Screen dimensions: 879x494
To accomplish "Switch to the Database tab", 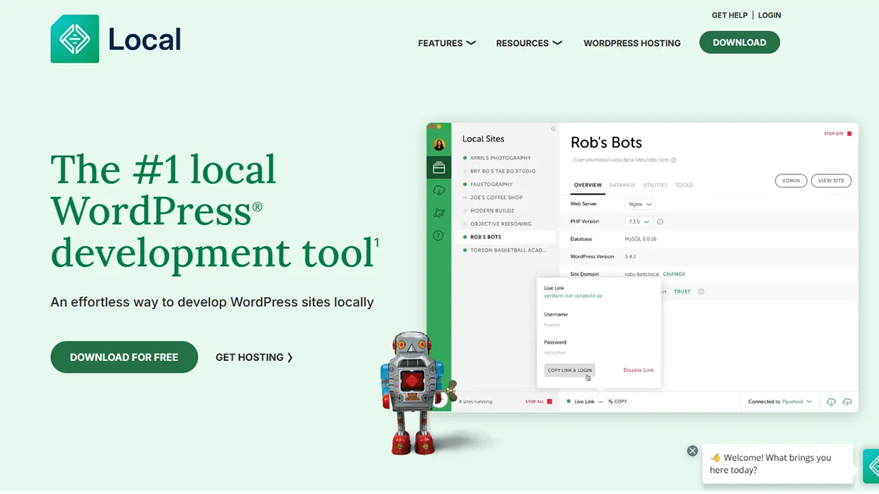I will coord(622,185).
